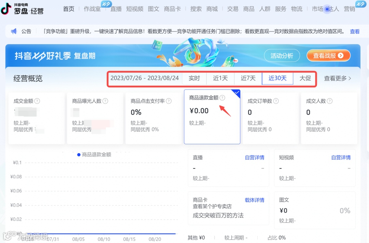This screenshot has height=243, width=369.
Task: Open the 作战室 menu item
Action: point(92,9)
